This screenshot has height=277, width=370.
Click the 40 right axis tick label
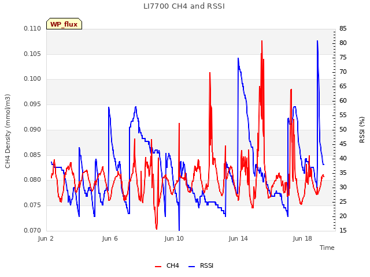343,158
